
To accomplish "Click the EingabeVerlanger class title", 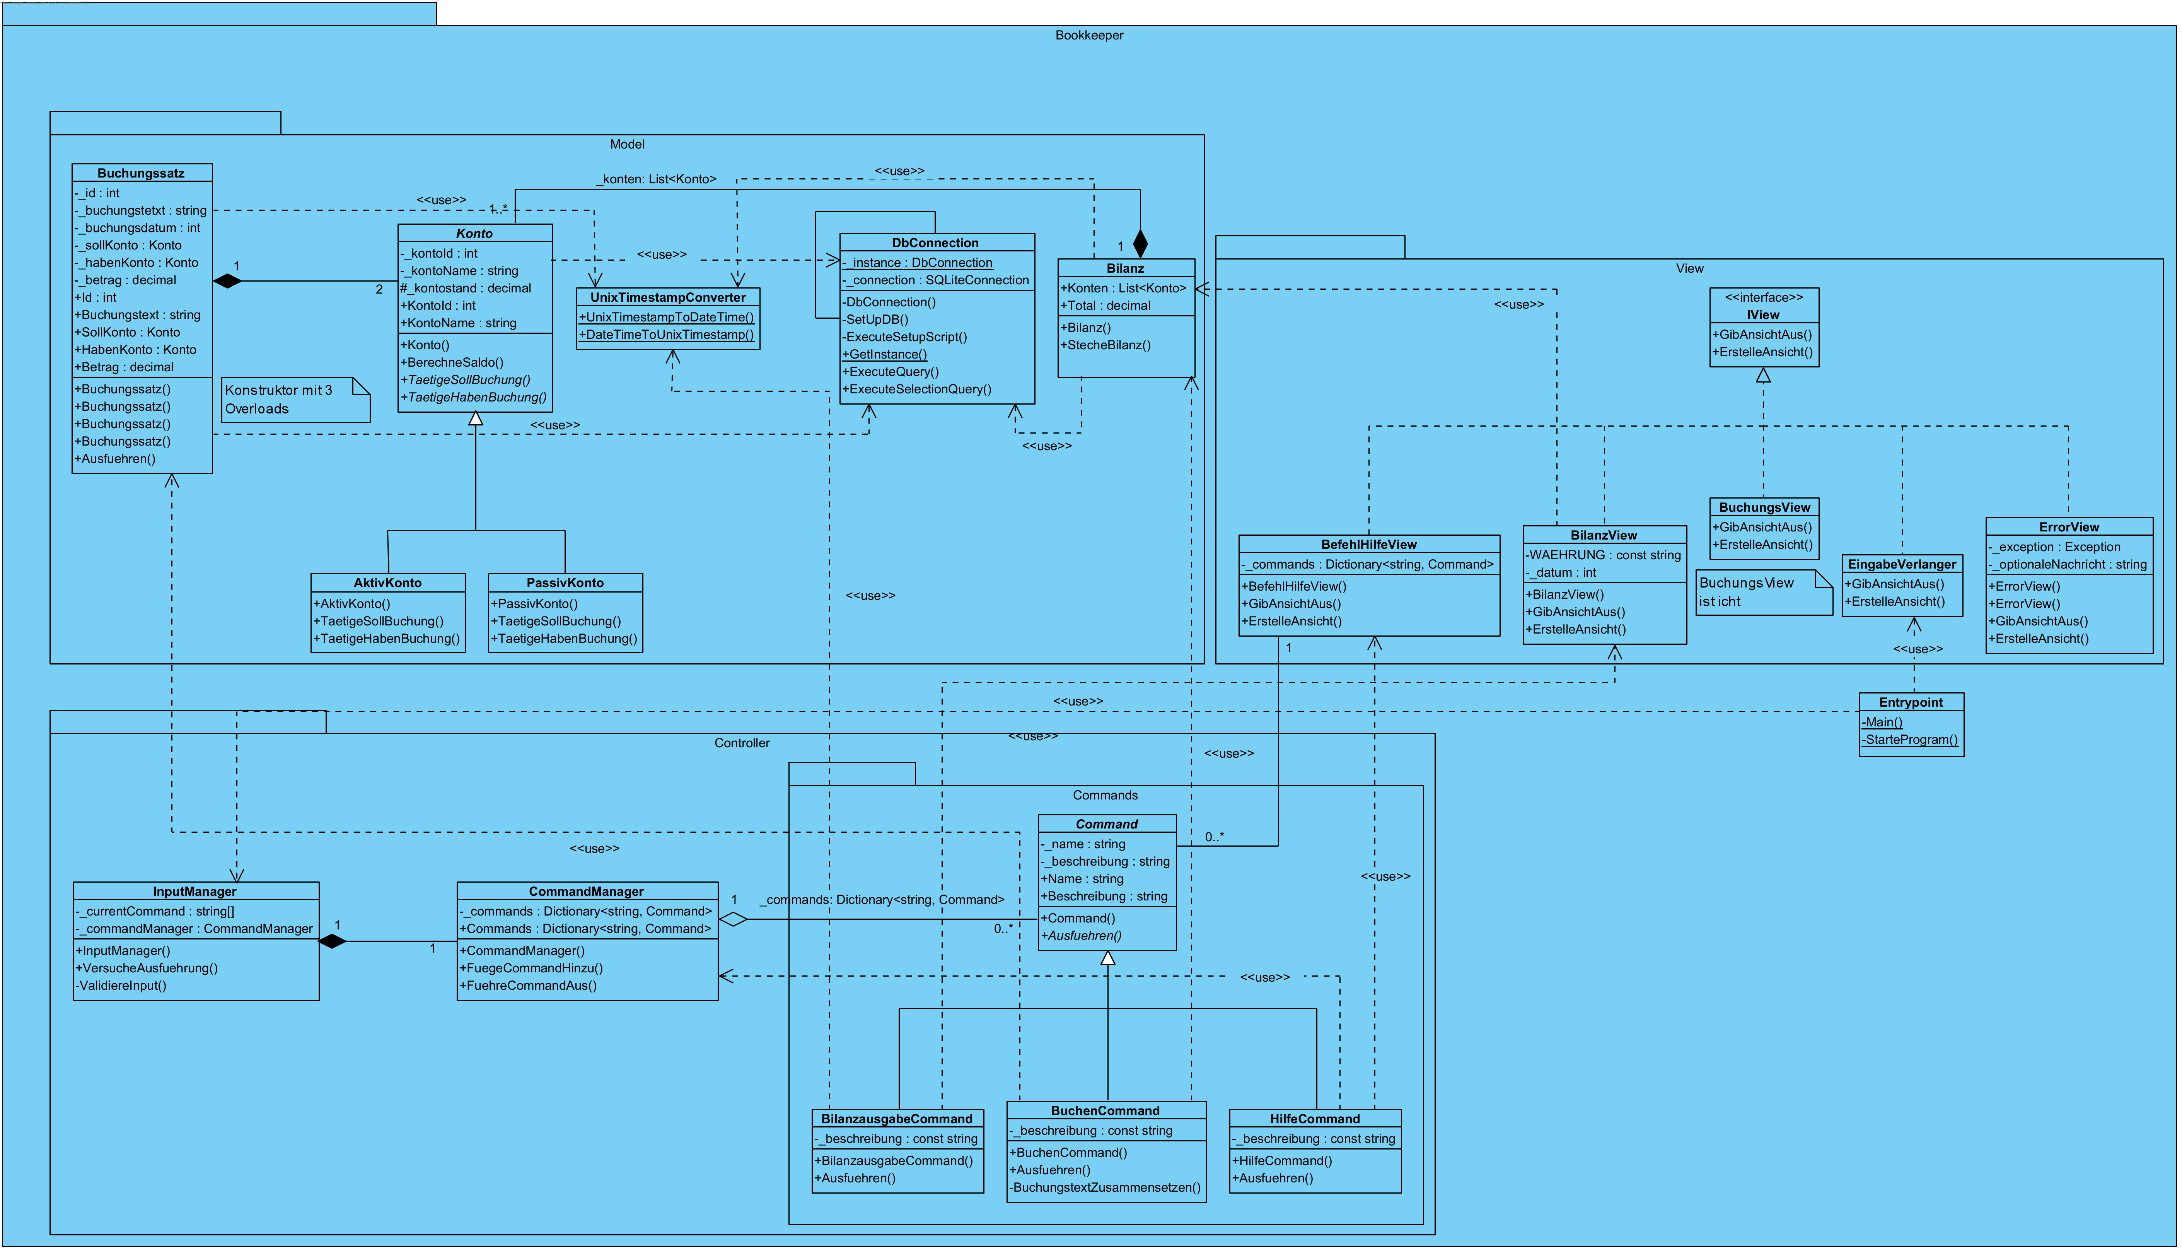I will pos(1902,565).
